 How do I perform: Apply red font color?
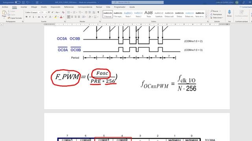[x=61, y=17]
